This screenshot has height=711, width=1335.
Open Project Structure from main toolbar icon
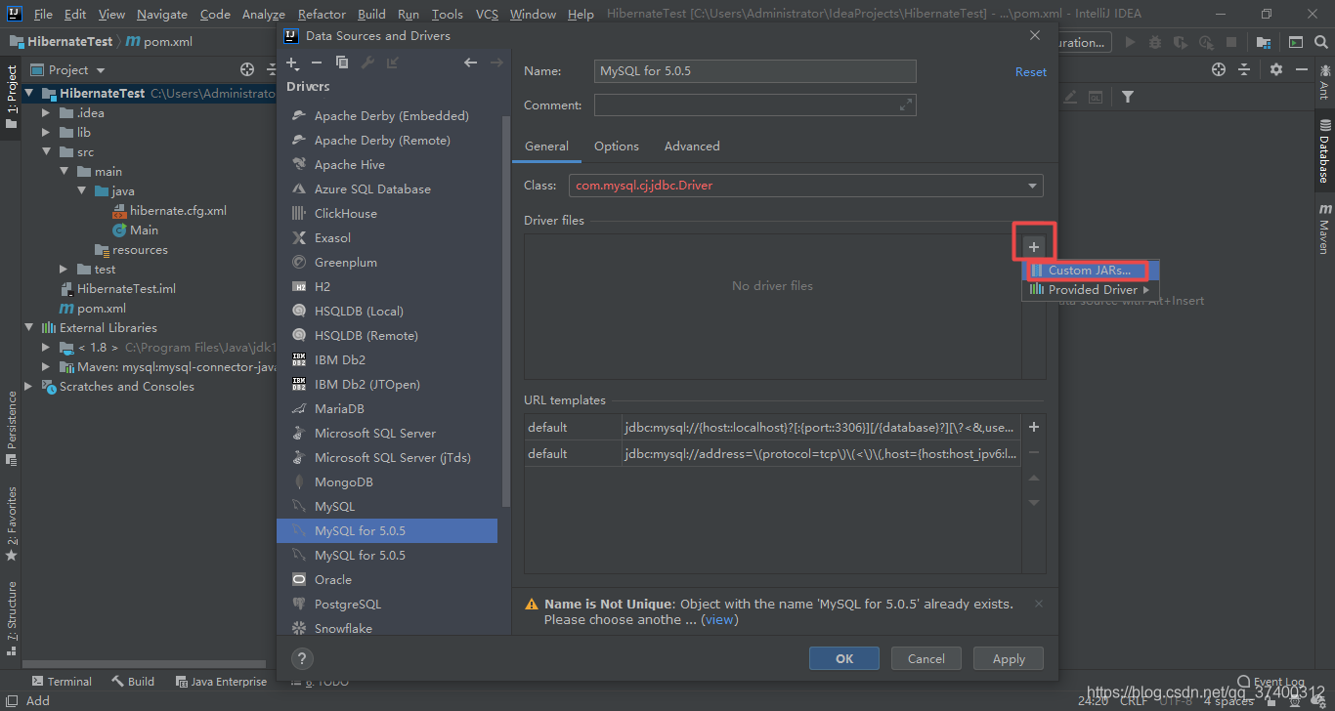[1264, 42]
